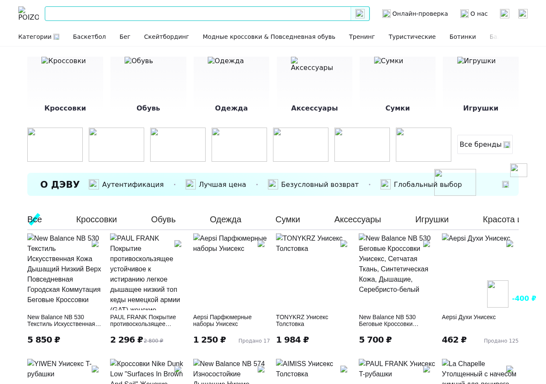This screenshot has height=384, width=546.
Task: Open the О нас info icon
Action: [465, 14]
